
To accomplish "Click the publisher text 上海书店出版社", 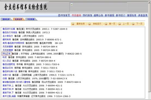I will coord(38,54).
